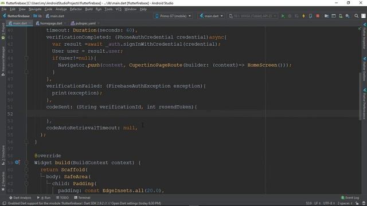Open the Structure side tool window
This screenshot has width=367, height=206.
click(3, 155)
